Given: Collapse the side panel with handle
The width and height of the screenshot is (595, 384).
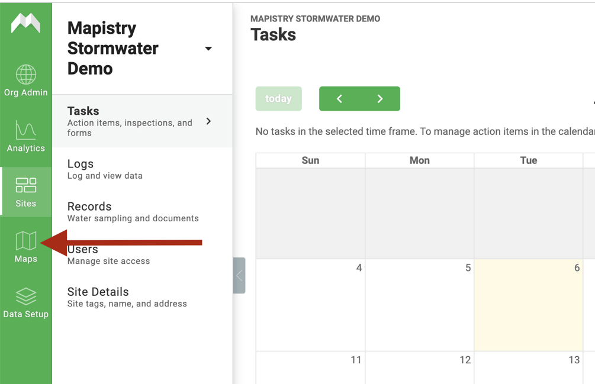Looking at the screenshot, I should (239, 276).
